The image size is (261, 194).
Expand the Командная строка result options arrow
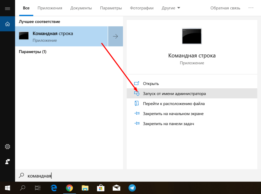point(115,36)
